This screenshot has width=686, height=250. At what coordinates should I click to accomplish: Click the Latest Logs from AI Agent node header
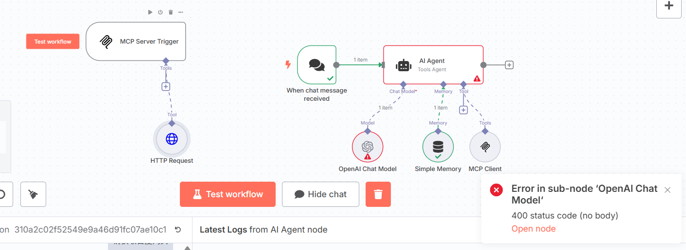pos(264,230)
